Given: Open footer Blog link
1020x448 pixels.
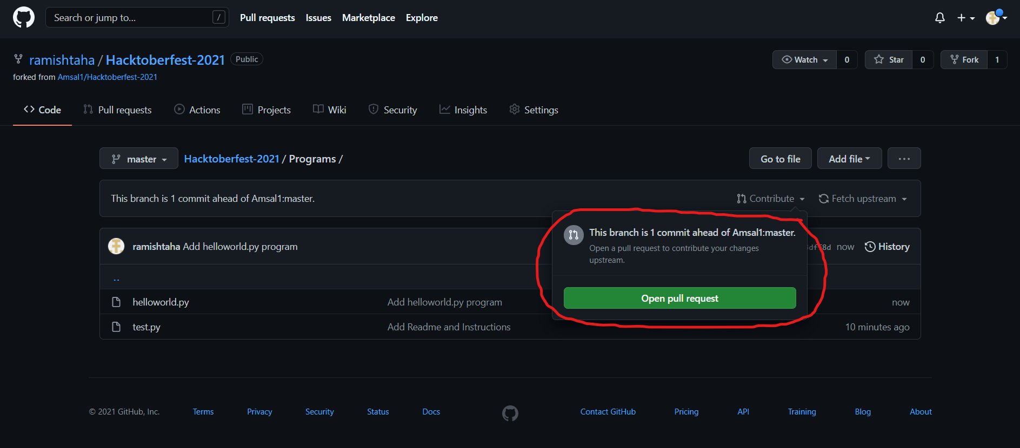Looking at the screenshot, I should pos(863,412).
